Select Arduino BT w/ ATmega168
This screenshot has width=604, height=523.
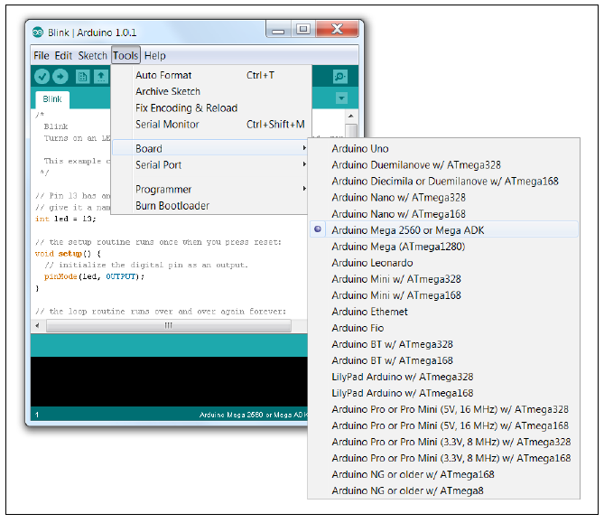click(x=444, y=360)
